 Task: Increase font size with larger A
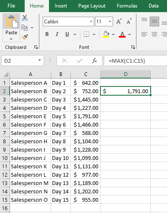119,21
